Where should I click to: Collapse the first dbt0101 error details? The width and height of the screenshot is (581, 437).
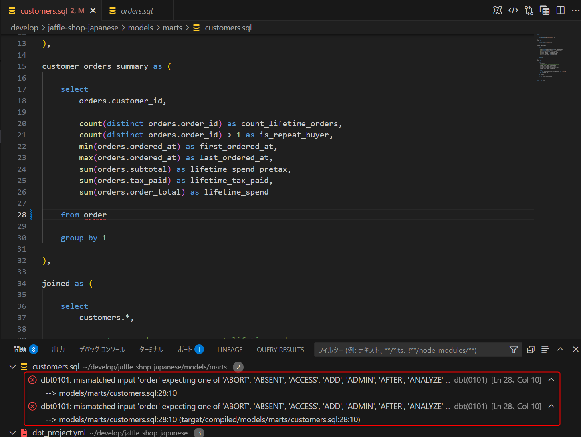click(551, 380)
